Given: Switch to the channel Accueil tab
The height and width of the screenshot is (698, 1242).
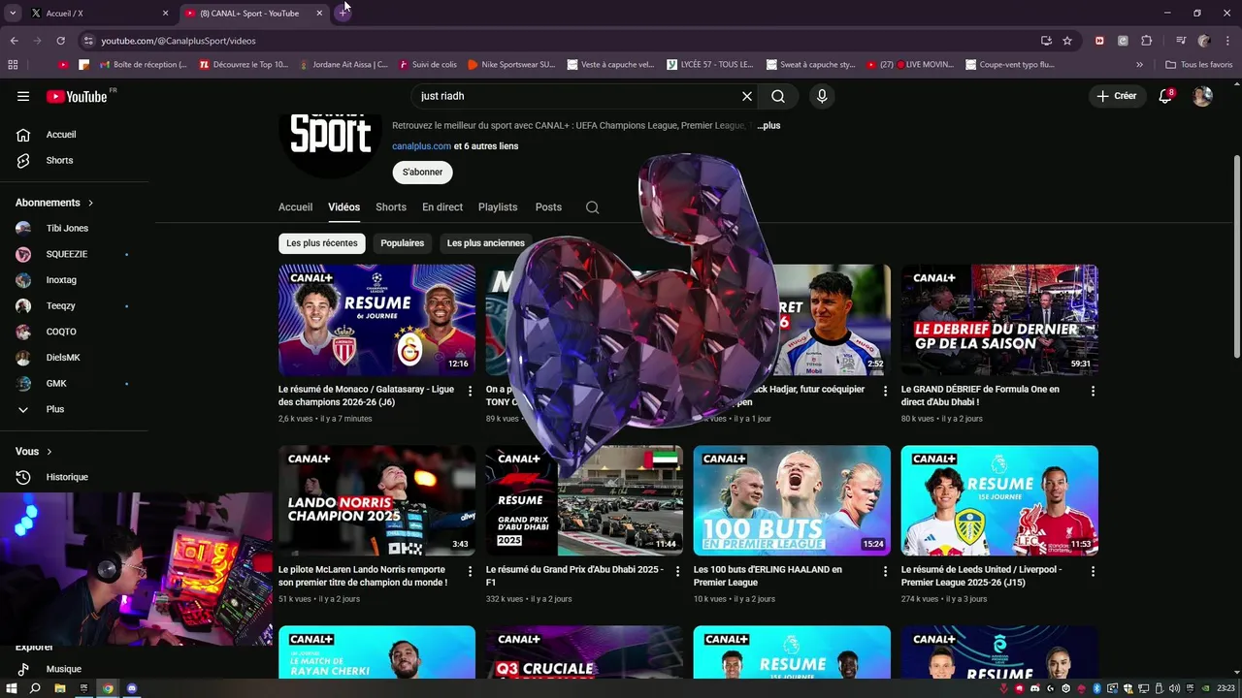Looking at the screenshot, I should click(295, 207).
